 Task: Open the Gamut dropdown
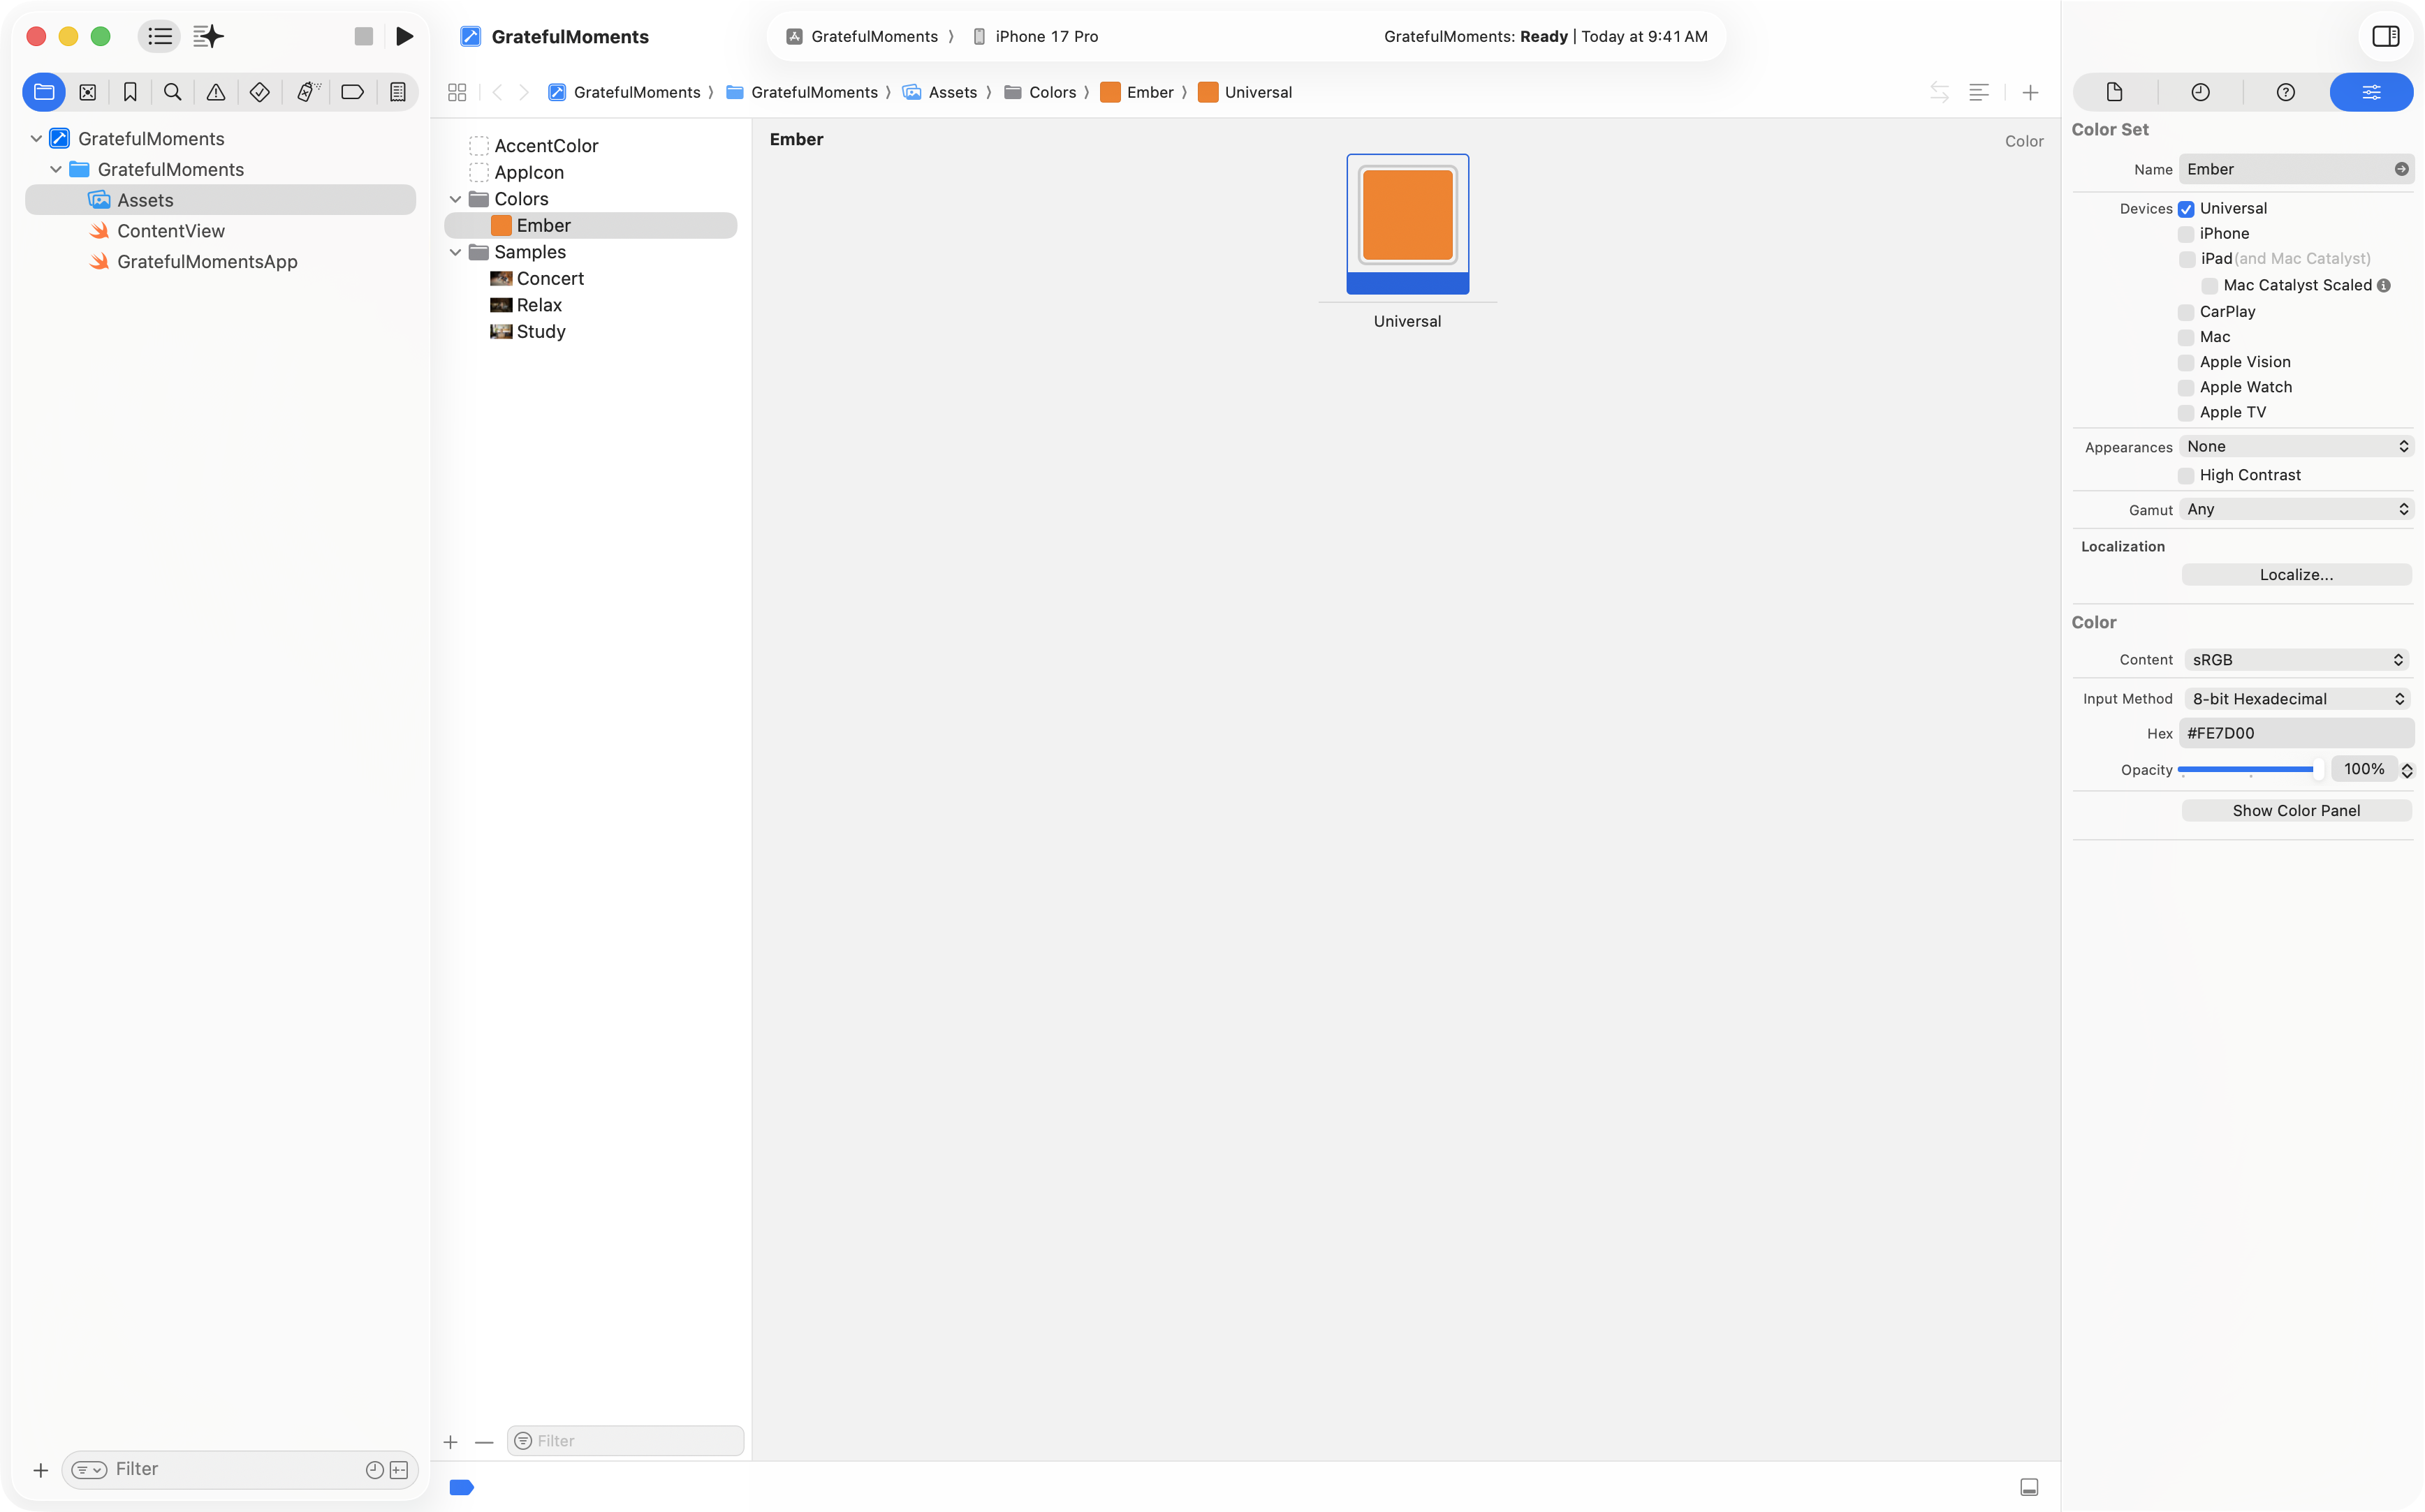coord(2296,509)
